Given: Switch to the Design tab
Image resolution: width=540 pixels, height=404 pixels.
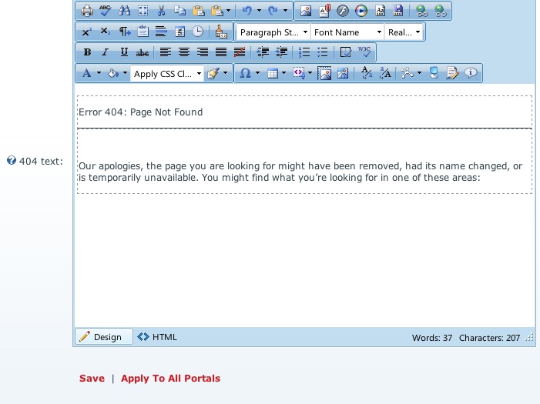Looking at the screenshot, I should 103,336.
